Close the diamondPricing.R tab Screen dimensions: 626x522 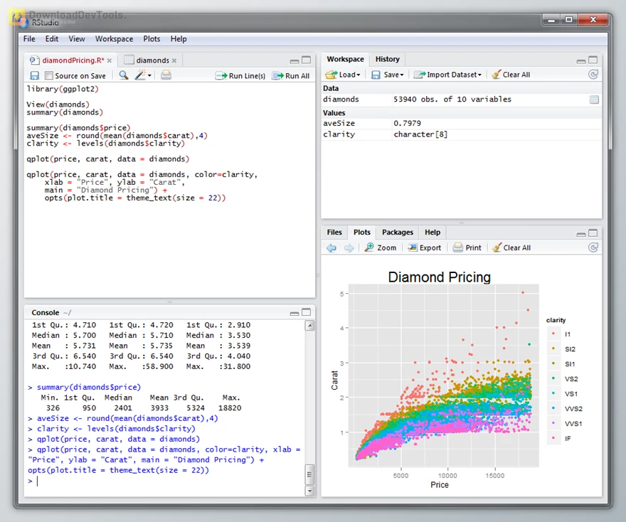110,60
